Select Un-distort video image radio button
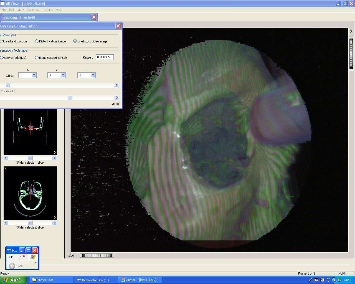The height and width of the screenshot is (284, 355). 75,41
